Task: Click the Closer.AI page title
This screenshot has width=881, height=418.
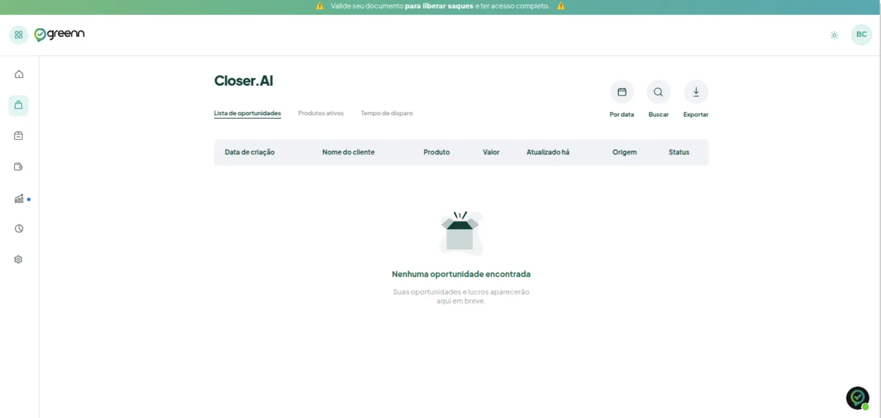Action: coord(243,81)
